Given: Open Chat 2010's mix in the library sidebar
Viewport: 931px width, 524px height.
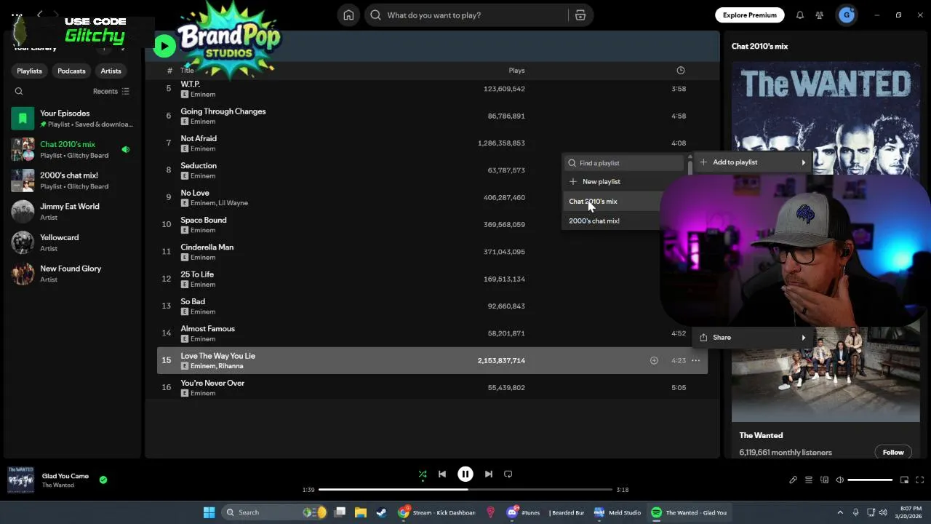Looking at the screenshot, I should tap(73, 150).
